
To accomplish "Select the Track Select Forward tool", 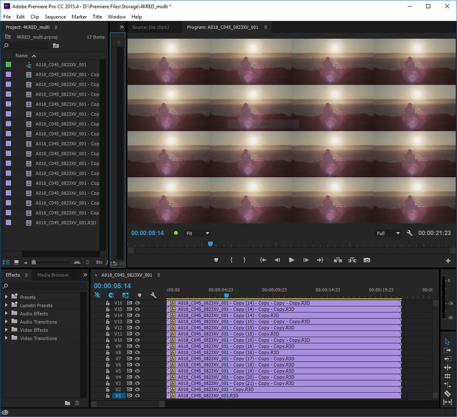I will click(x=447, y=350).
